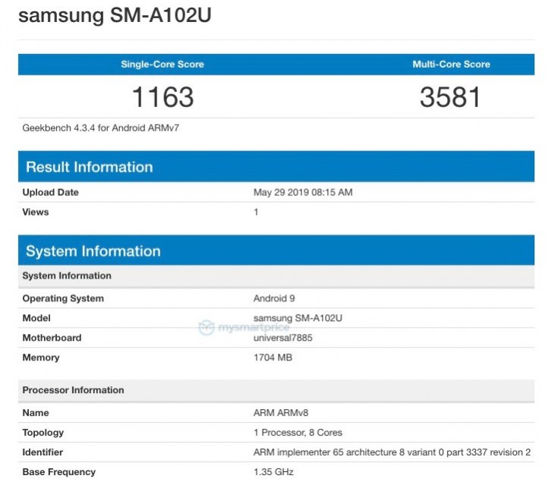
Task: Click the Memory value 1704 MB
Action: [273, 357]
